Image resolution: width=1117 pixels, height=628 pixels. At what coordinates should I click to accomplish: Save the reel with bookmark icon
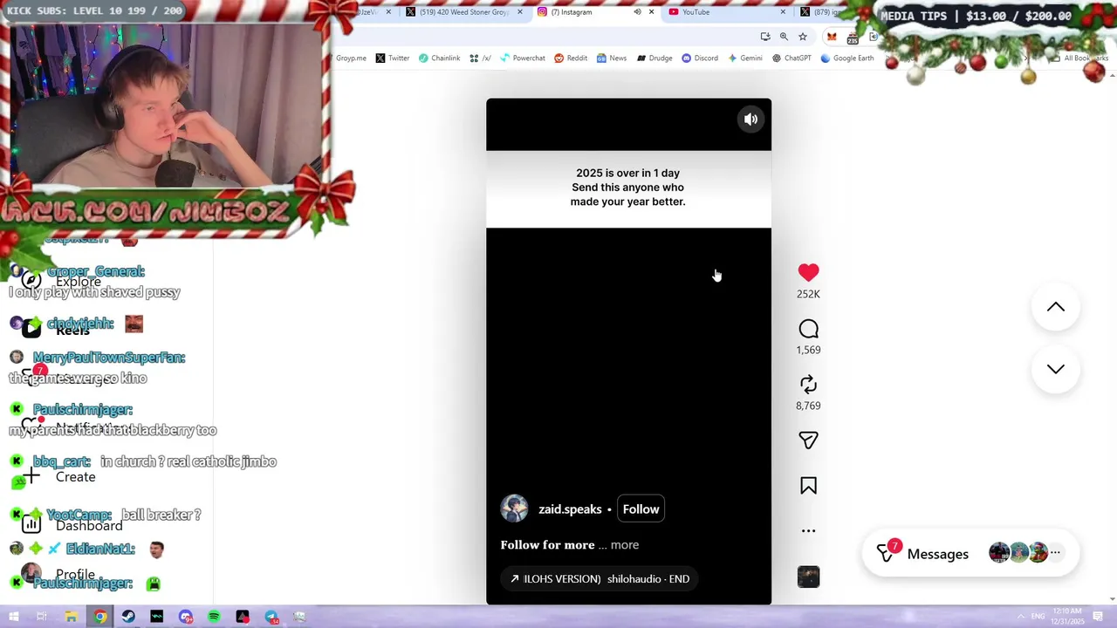coord(808,486)
